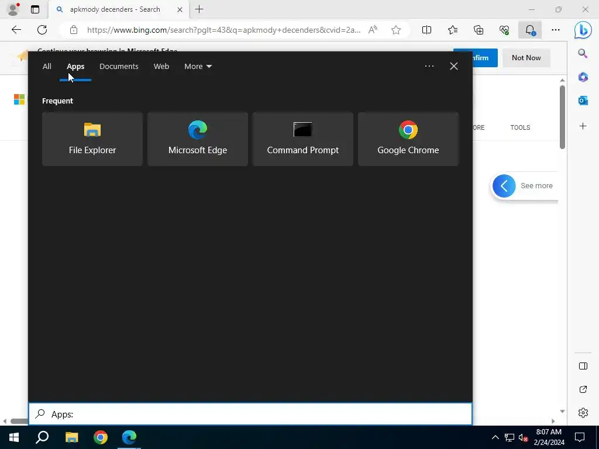Go back in Edge browser
The image size is (599, 449).
point(16,30)
